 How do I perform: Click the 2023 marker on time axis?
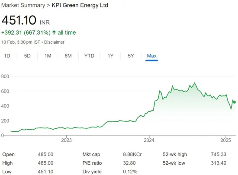(66, 140)
